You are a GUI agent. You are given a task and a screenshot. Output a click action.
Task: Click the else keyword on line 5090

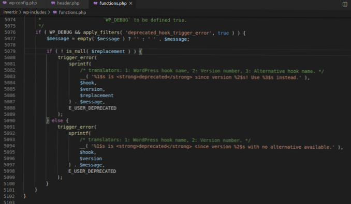(x=57, y=120)
